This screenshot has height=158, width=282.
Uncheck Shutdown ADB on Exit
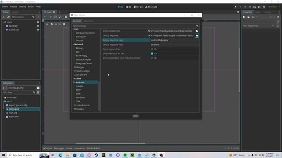(152, 54)
